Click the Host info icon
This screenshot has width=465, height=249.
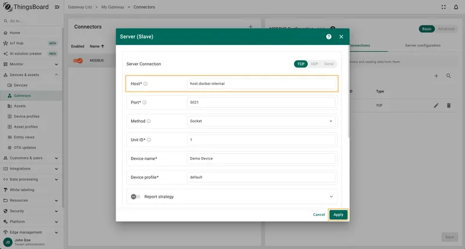click(145, 84)
